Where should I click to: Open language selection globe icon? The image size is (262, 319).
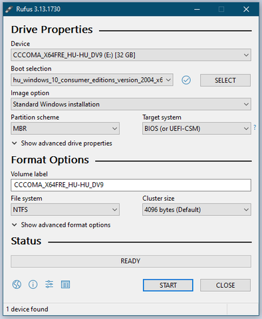point(17,284)
